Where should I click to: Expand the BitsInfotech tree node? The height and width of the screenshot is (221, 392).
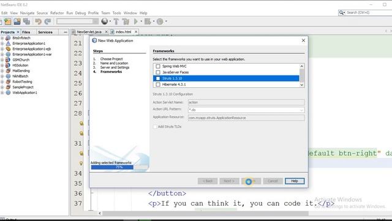[x=2, y=38]
